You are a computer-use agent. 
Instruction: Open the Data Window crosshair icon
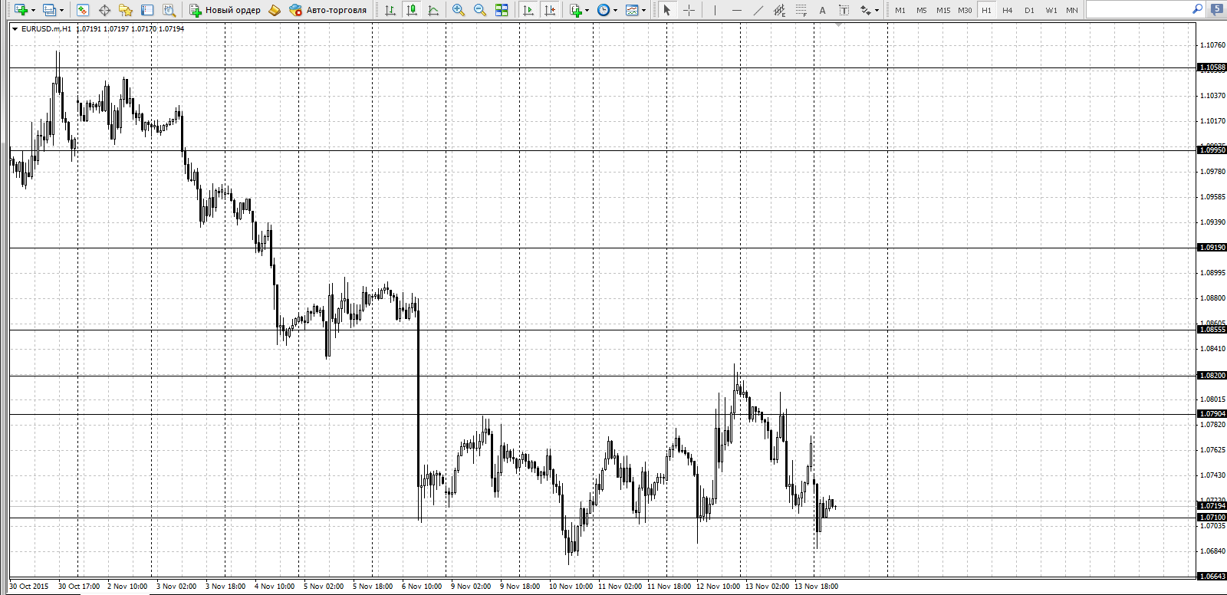104,10
